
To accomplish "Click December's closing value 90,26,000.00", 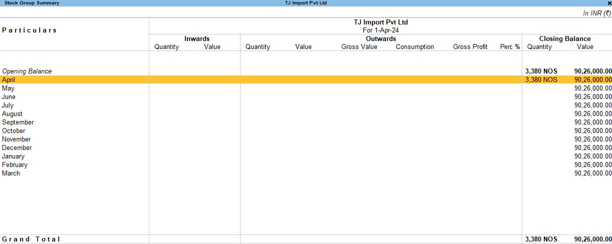I will [593, 147].
